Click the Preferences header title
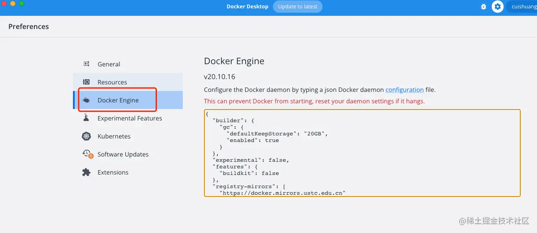Image resolution: width=537 pixels, height=233 pixels. (x=29, y=26)
